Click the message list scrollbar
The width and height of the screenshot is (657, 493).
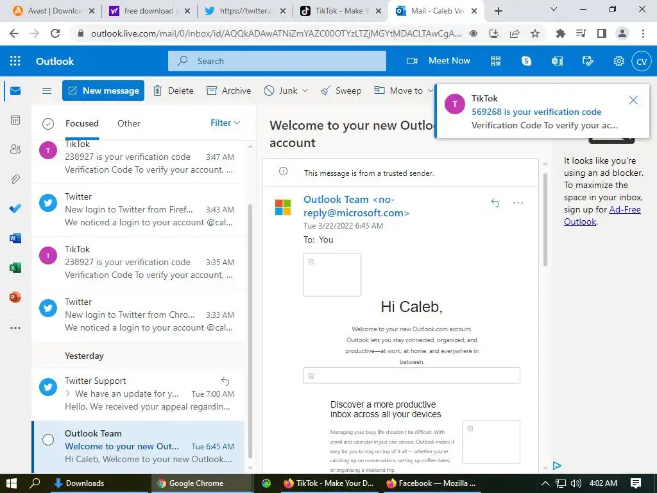tap(250, 331)
